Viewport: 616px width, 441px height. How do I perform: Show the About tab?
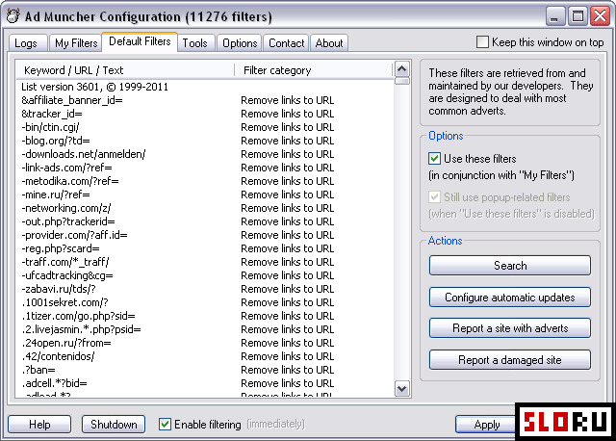tap(329, 42)
